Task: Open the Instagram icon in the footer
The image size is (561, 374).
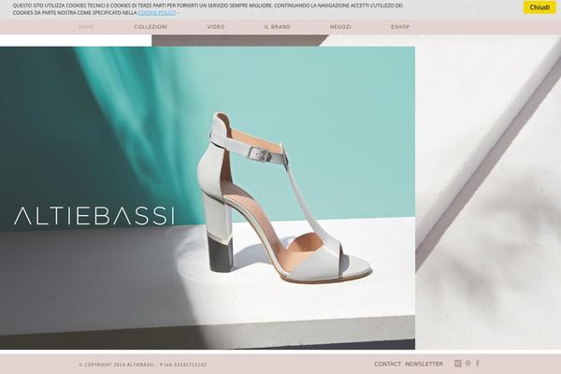Action: coord(457,364)
